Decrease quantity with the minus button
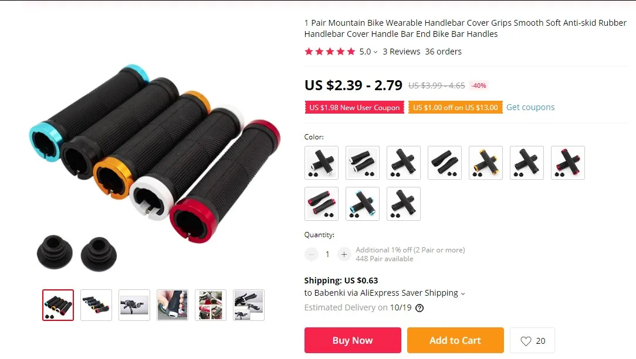This screenshot has height=359, width=636. coord(312,255)
